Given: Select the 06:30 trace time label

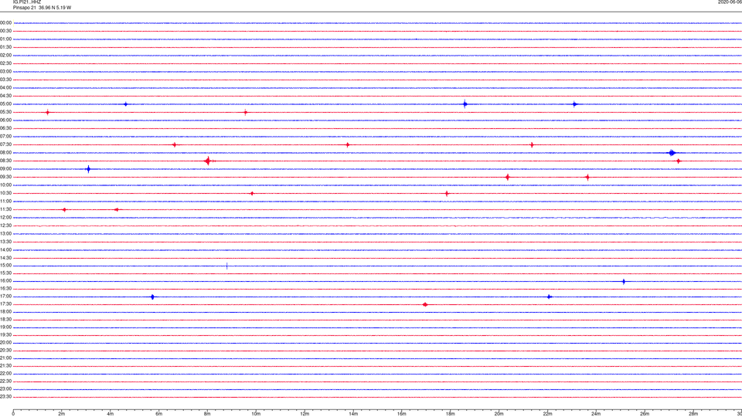Looking at the screenshot, I should coord(5,128).
